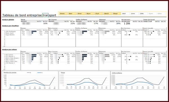Select the greyed 01janv slicer button
Viewport: 169px width, 102px height.
[x=152, y=14]
